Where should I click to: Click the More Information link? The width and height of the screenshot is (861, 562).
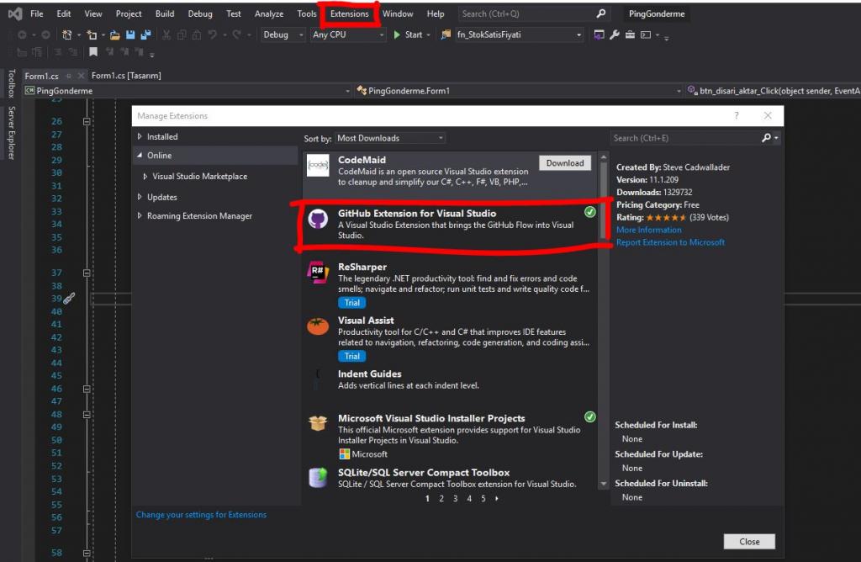(649, 230)
